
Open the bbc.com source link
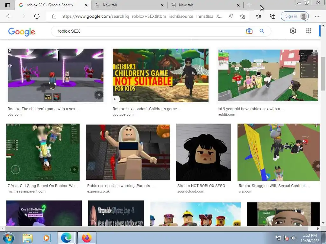[x=15, y=114]
